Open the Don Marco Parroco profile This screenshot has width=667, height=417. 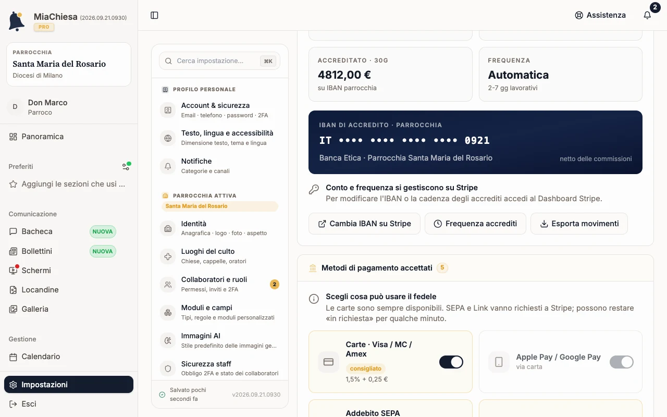pyautogui.click(x=69, y=107)
